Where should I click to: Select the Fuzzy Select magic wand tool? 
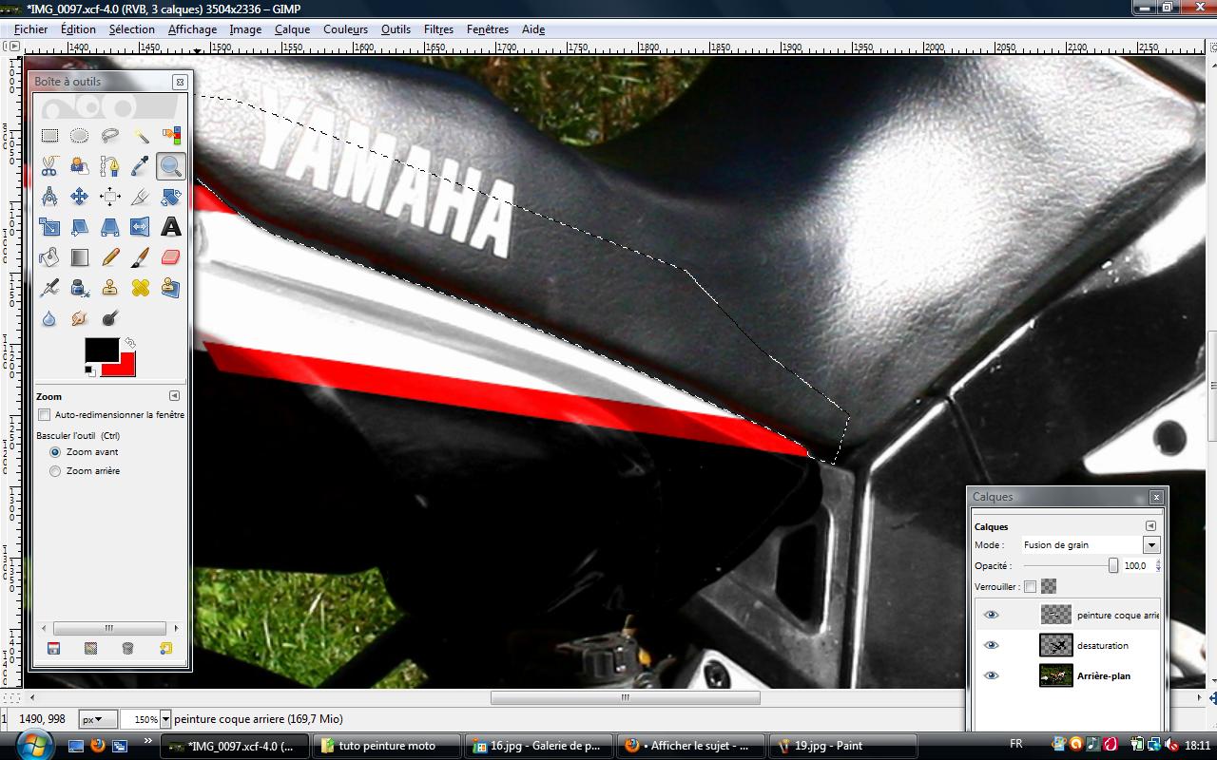click(x=141, y=136)
